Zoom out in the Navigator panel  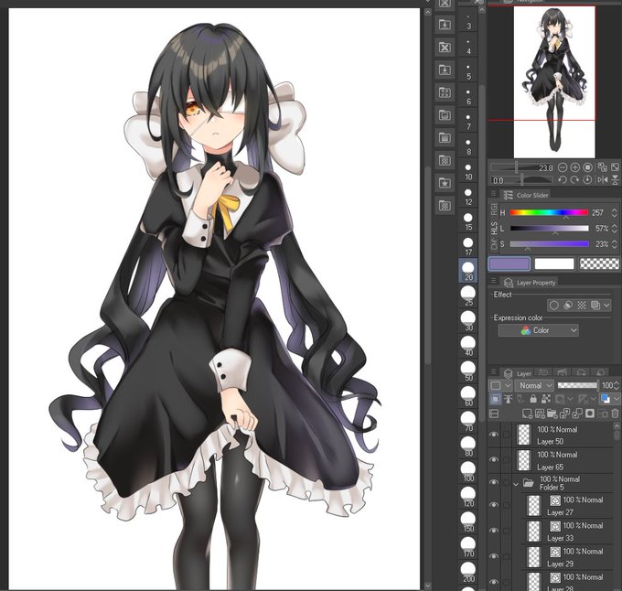coord(563,167)
